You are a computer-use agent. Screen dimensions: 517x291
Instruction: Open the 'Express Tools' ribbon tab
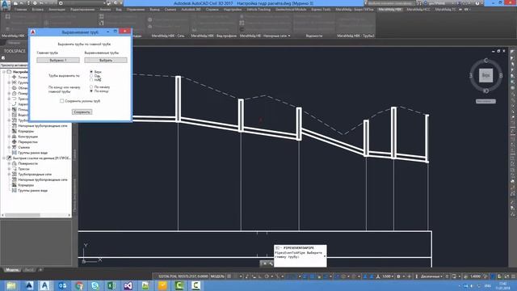click(x=321, y=10)
